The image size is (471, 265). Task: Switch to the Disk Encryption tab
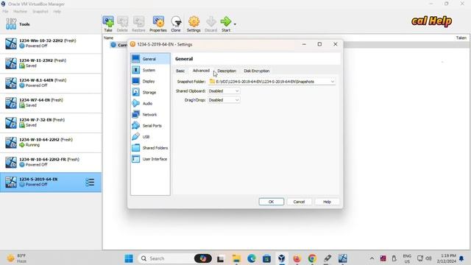257,71
